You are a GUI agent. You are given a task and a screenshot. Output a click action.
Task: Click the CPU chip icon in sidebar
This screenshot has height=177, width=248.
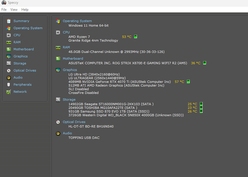pos(9,35)
